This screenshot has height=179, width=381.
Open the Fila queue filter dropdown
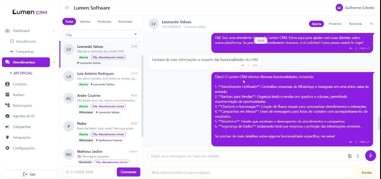pos(101,34)
